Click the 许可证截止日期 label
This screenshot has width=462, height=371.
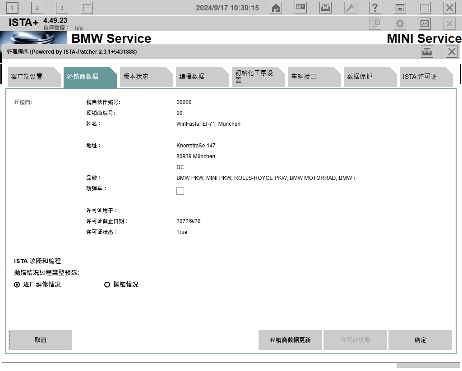(107, 221)
